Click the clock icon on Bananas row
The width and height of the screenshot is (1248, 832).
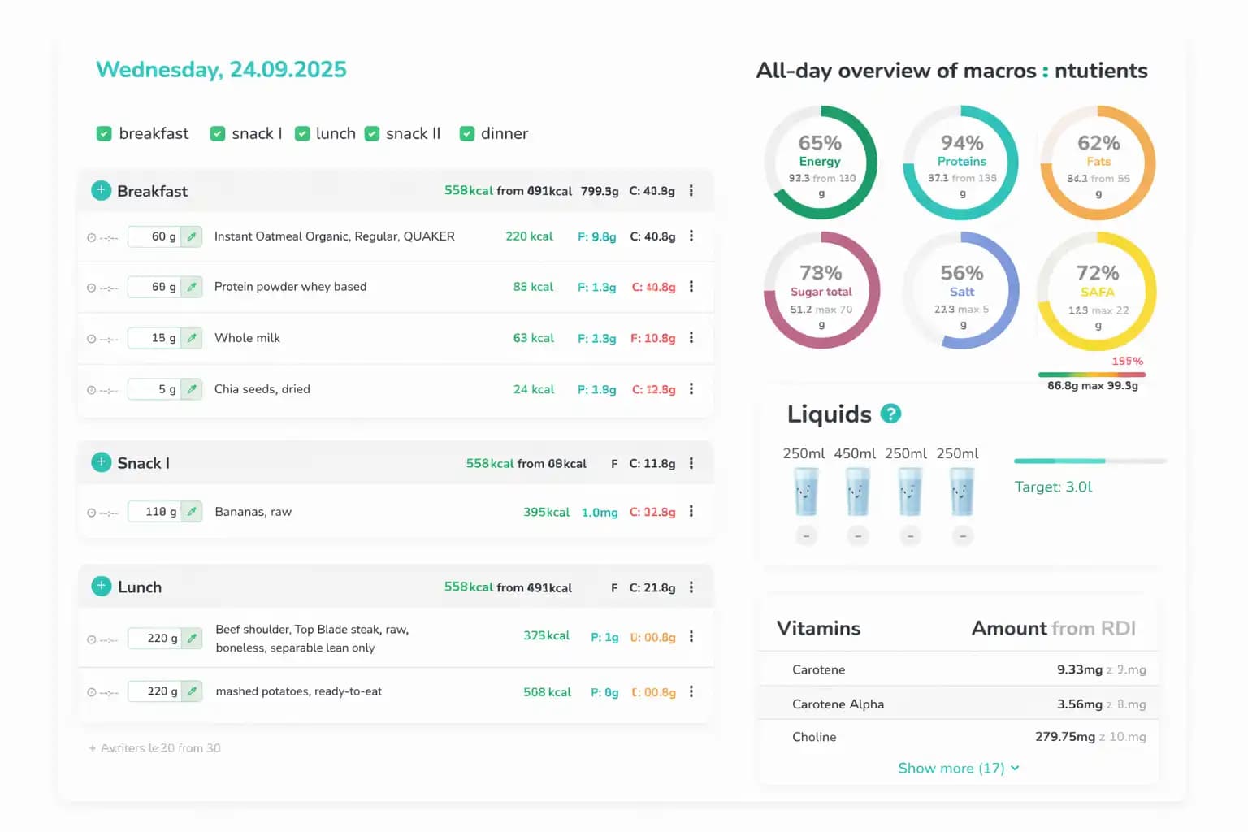coord(92,513)
